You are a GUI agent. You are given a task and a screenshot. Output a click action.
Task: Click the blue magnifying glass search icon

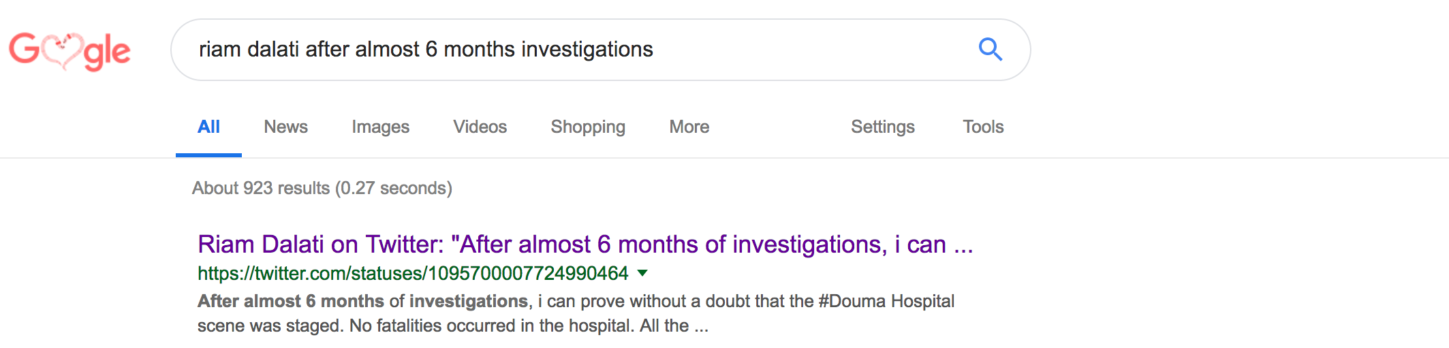[x=990, y=49]
